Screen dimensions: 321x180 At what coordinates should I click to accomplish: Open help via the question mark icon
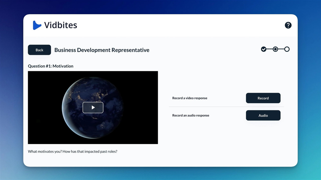coord(288,25)
